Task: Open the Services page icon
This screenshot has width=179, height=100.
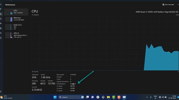Action: pyautogui.click(x=1, y=38)
